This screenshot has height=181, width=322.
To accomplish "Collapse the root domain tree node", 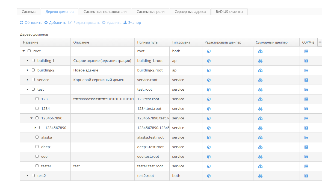I will point(24,51).
